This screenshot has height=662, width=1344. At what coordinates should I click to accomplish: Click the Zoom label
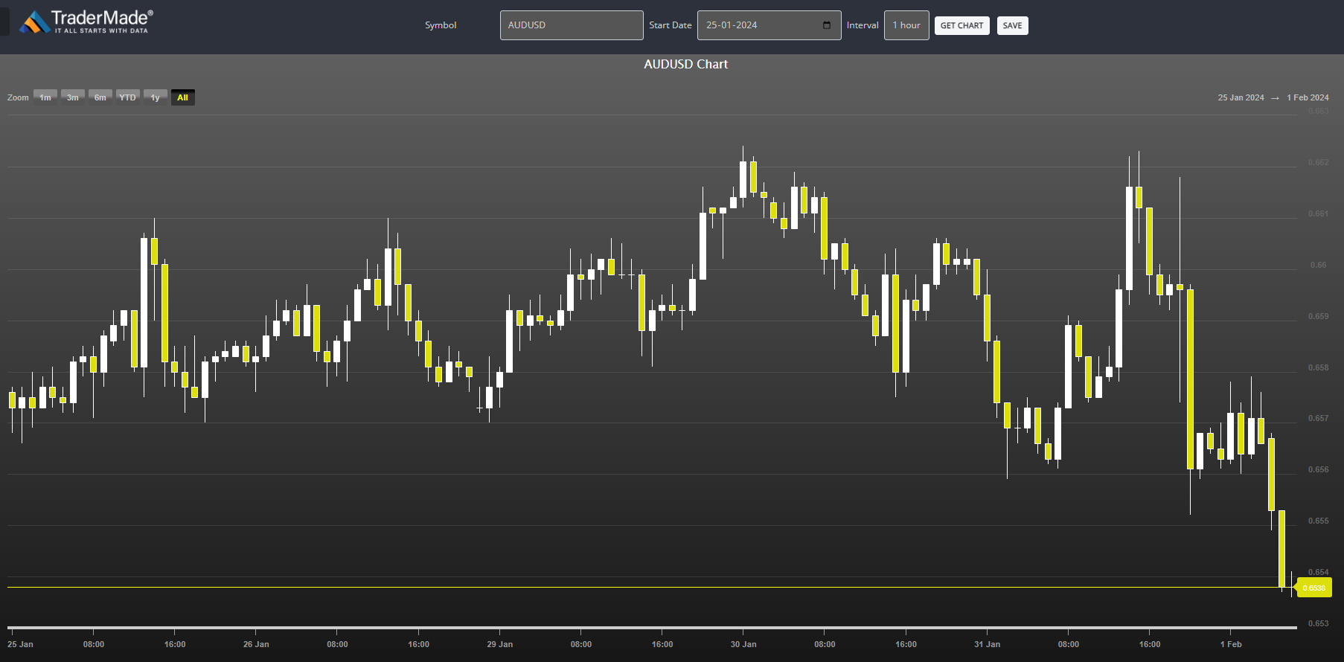18,97
